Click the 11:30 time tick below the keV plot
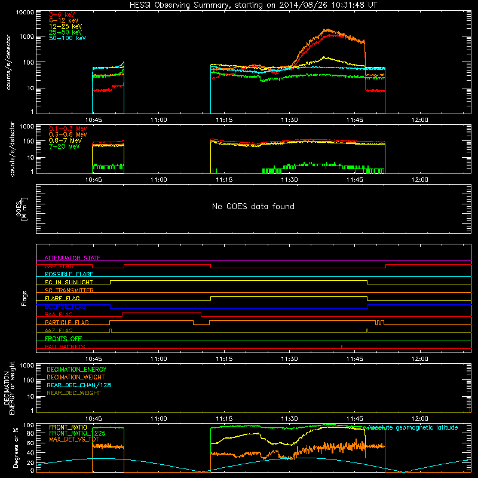 tap(289, 120)
